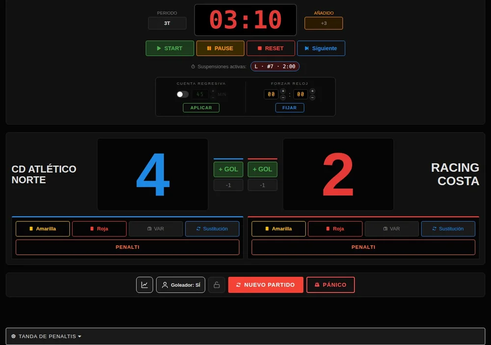This screenshot has width=491, height=345.
Task: Reset the match clock
Action: point(271,48)
